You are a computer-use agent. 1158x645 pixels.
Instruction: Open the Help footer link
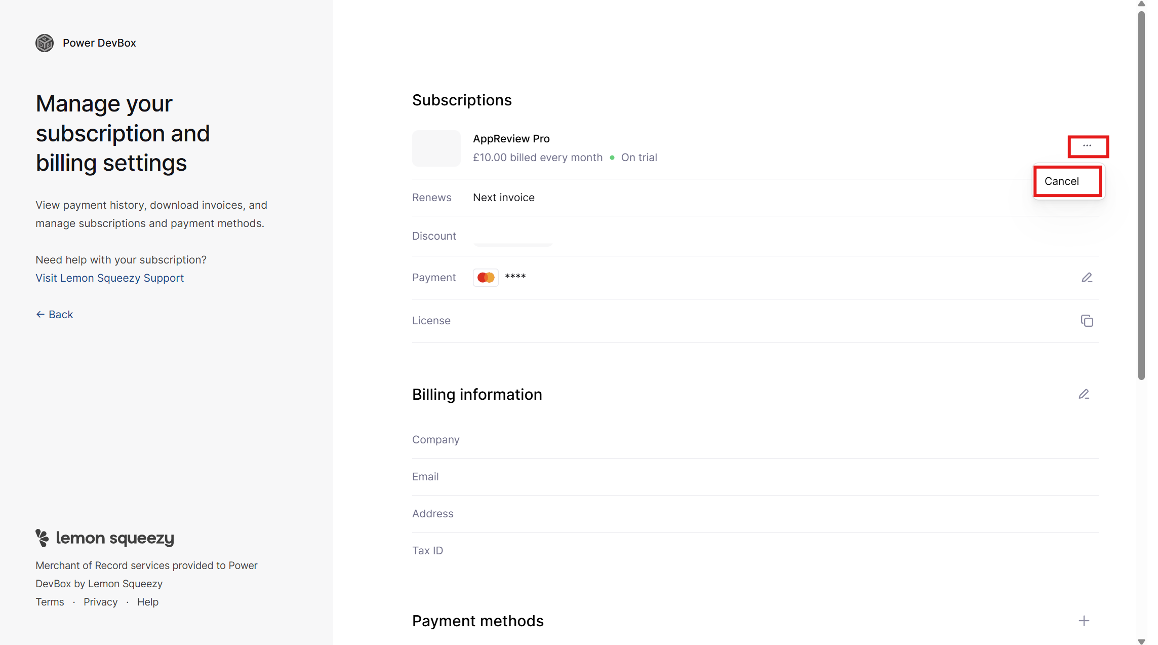(147, 602)
